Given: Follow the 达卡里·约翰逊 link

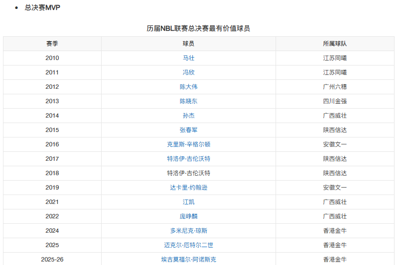Looking at the screenshot, I should [x=188, y=188].
